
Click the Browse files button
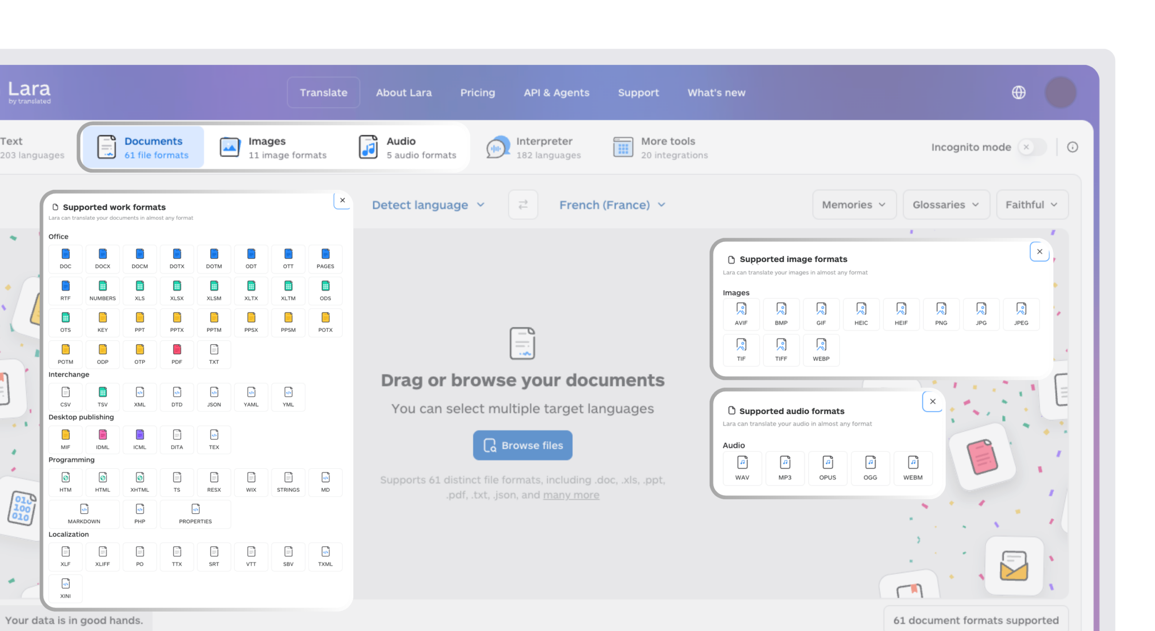523,445
